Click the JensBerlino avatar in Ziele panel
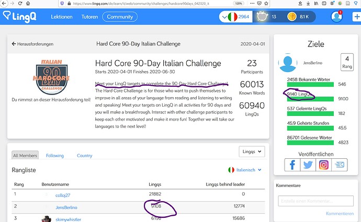This screenshot has width=361, height=222. point(288,63)
